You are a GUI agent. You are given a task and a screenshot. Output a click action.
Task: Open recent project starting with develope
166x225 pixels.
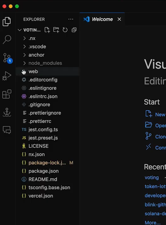click(x=155, y=195)
